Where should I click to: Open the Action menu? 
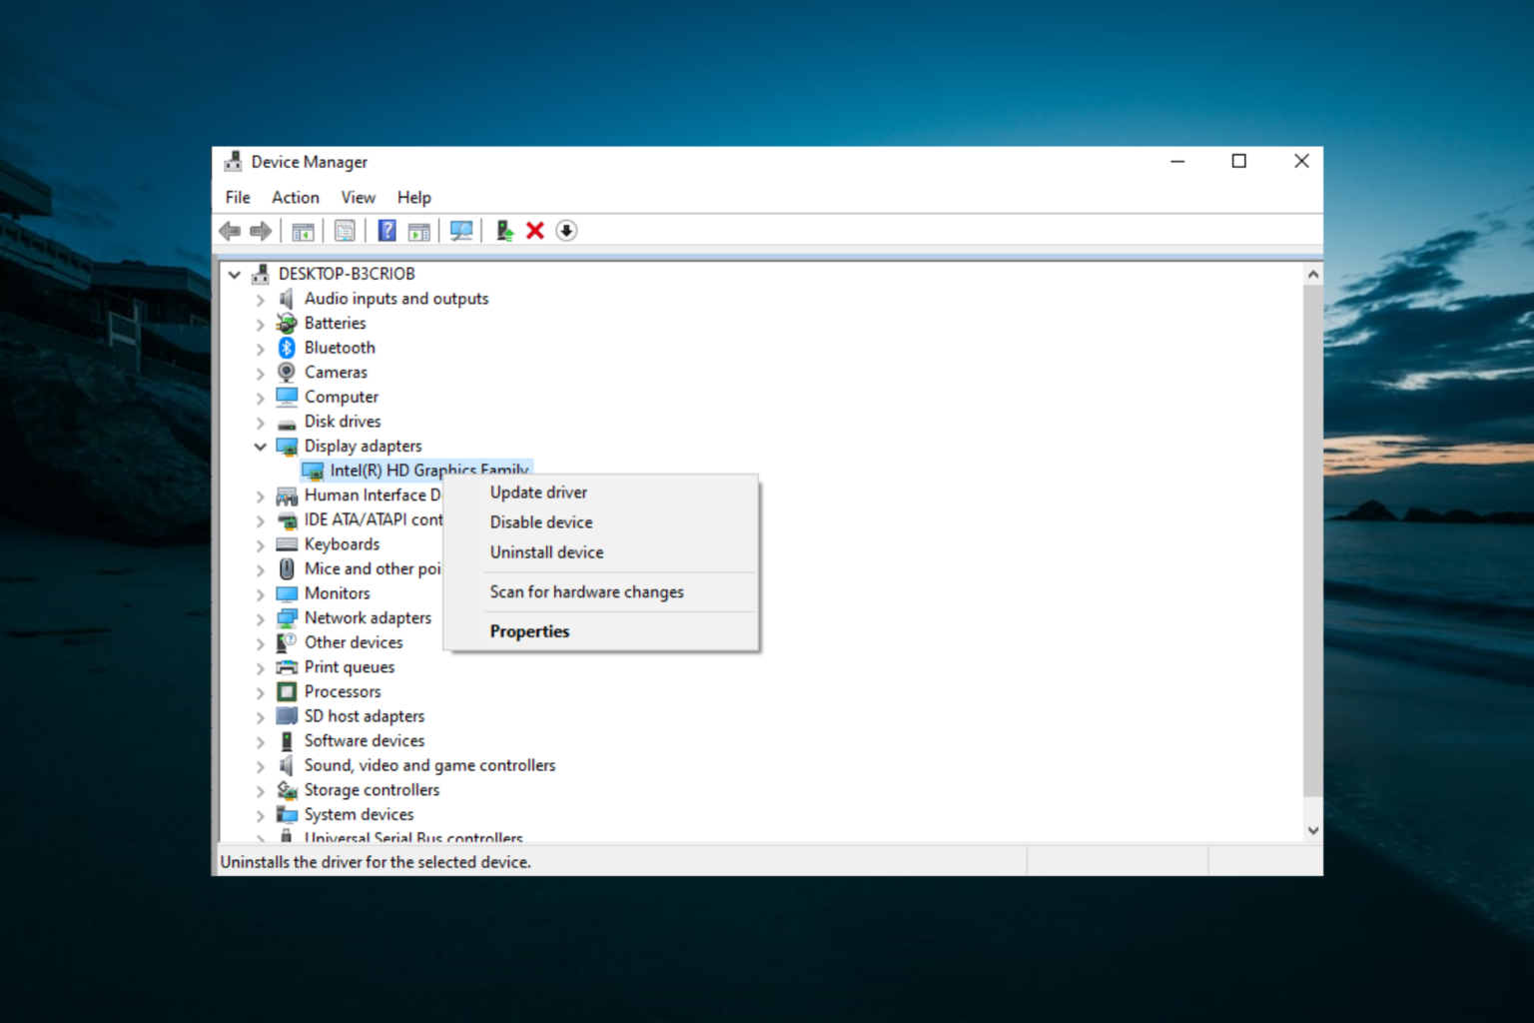tap(295, 198)
